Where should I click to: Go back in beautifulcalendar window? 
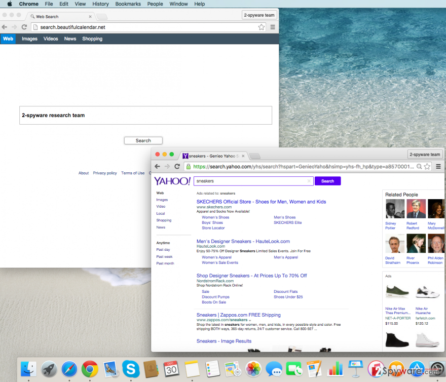coord(5,27)
